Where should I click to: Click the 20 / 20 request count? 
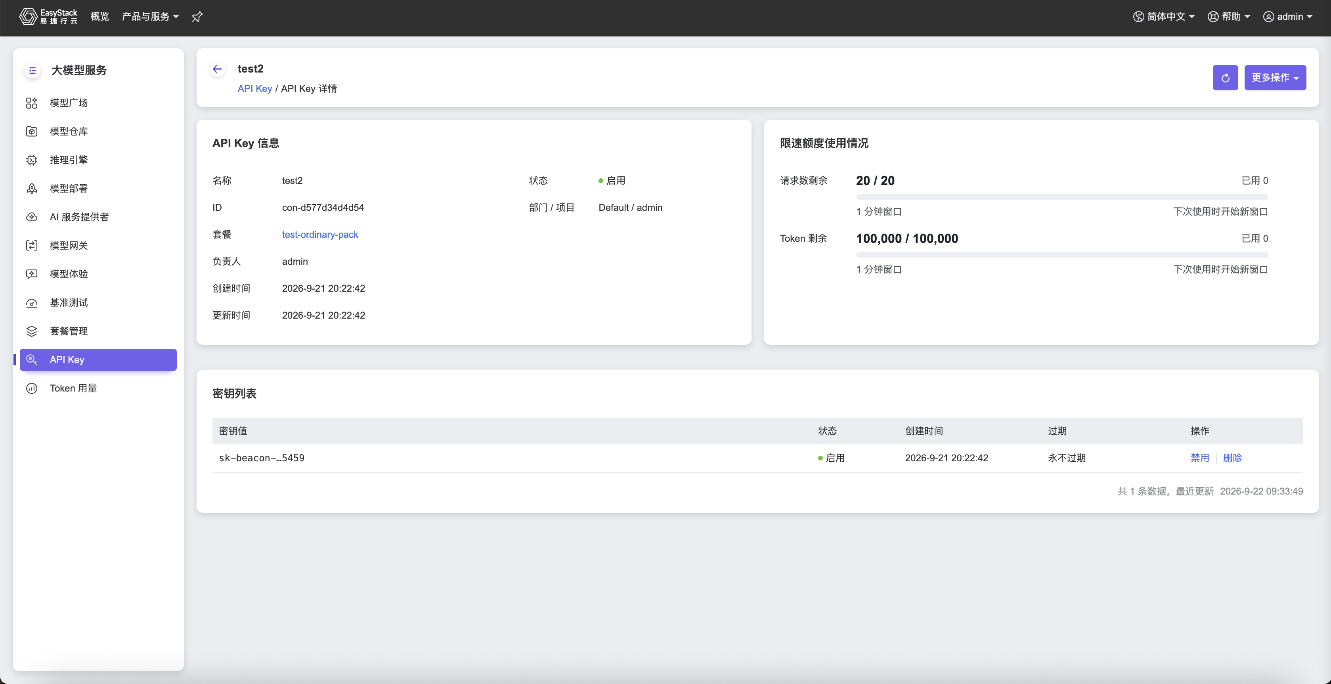click(x=875, y=181)
